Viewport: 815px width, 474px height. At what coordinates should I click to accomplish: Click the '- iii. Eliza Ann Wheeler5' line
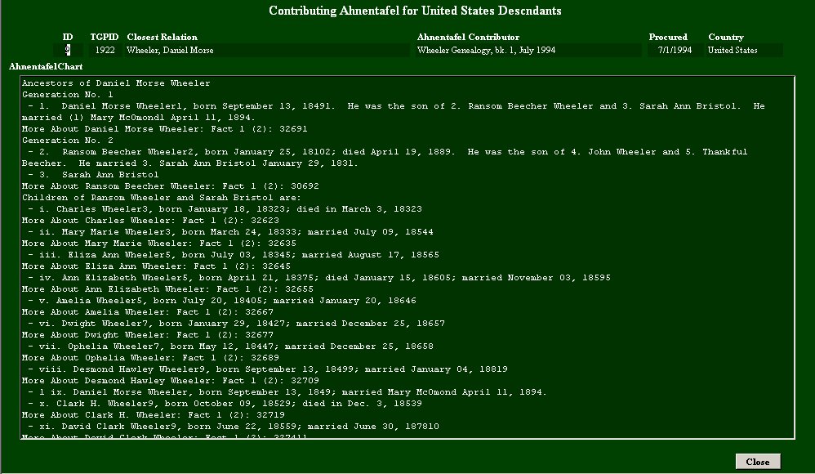[234, 255]
